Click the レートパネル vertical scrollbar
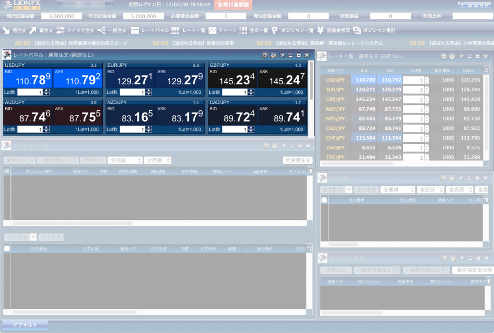This screenshot has height=333, width=494. (311, 81)
